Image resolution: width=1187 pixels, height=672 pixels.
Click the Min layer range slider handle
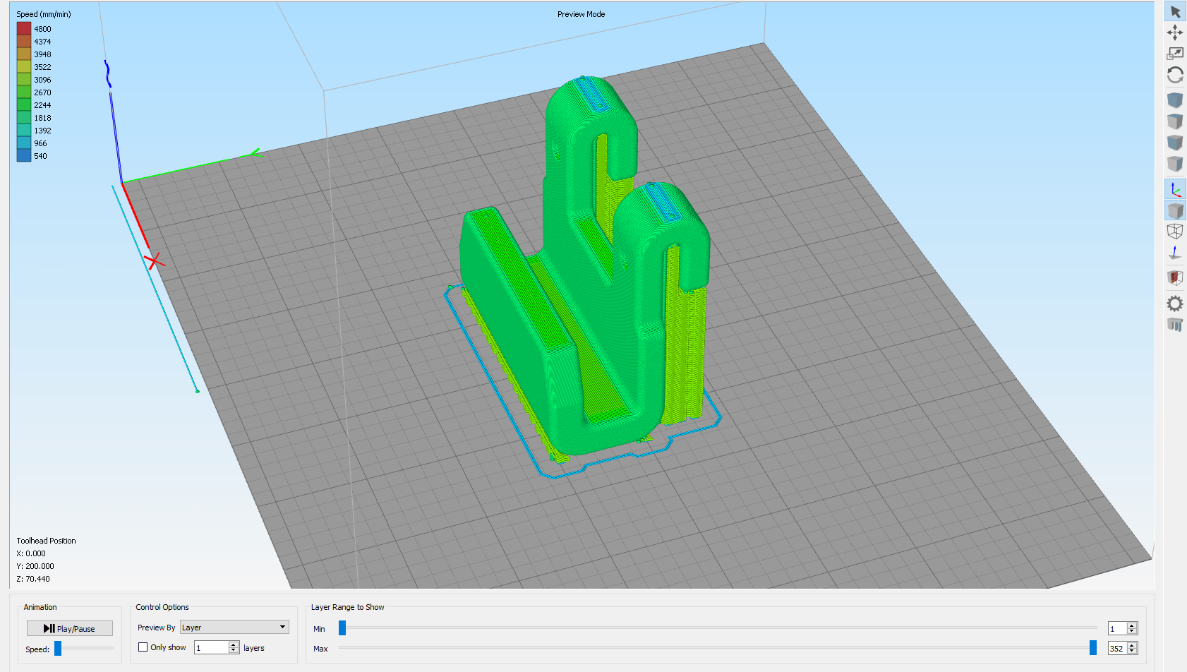click(x=342, y=628)
